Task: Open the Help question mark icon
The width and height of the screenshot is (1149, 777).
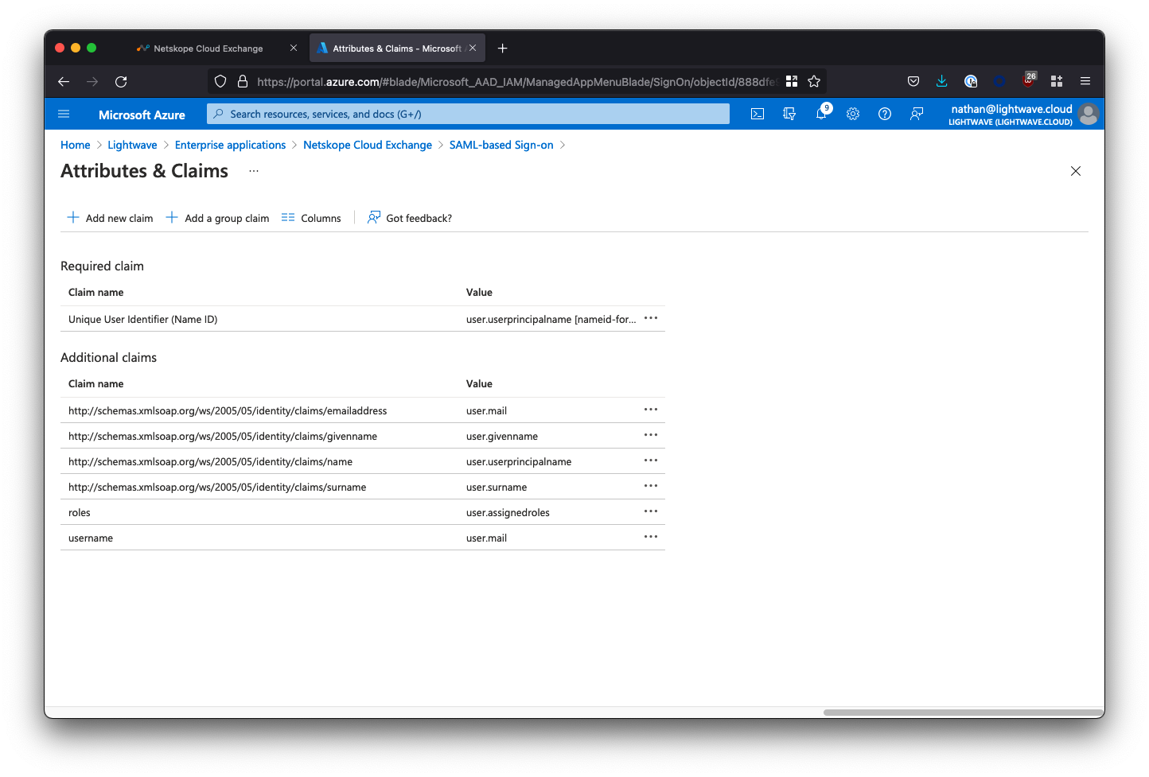Action: (x=885, y=115)
